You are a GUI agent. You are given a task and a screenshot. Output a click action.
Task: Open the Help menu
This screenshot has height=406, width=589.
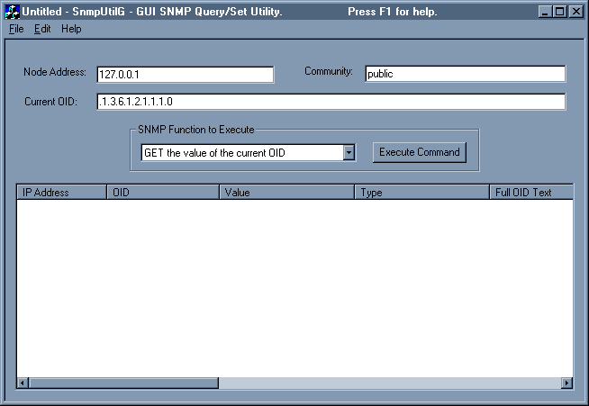point(71,29)
